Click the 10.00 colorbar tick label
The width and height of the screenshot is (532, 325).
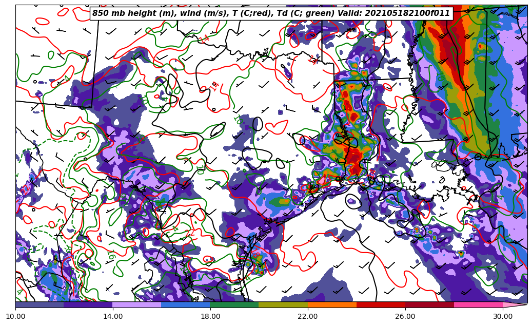point(15,316)
